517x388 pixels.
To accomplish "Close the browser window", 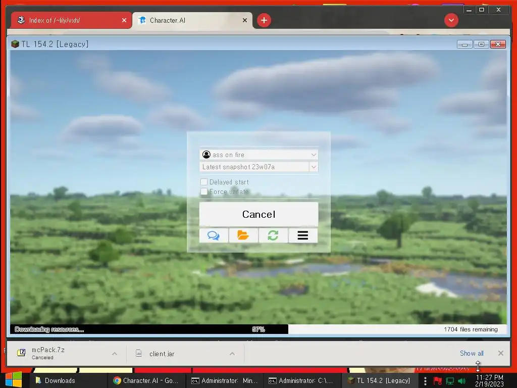I will click(498, 10).
